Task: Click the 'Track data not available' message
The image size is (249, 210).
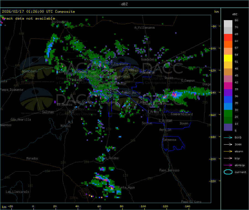Action: pyautogui.click(x=28, y=18)
